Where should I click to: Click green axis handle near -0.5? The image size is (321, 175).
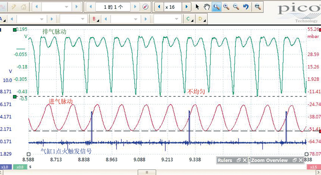tap(15, 97)
